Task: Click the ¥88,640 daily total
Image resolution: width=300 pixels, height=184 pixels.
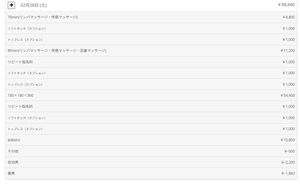Action: pyautogui.click(x=286, y=5)
